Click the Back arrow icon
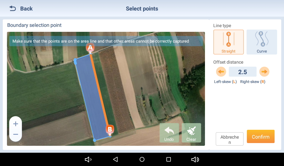The width and height of the screenshot is (284, 166). pos(12,9)
